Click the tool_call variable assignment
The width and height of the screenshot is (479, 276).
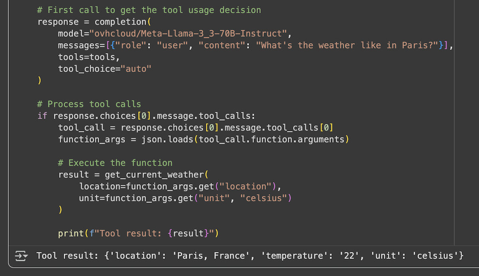[81, 127]
